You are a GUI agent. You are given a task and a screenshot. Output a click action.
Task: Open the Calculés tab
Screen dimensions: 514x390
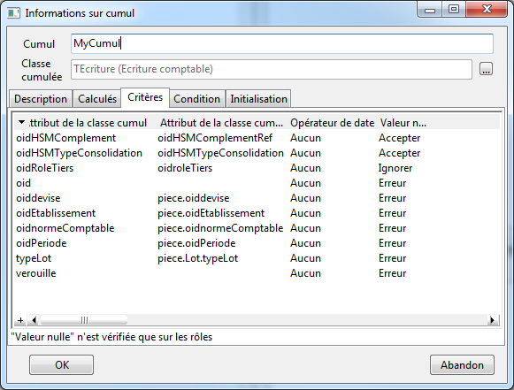click(97, 99)
